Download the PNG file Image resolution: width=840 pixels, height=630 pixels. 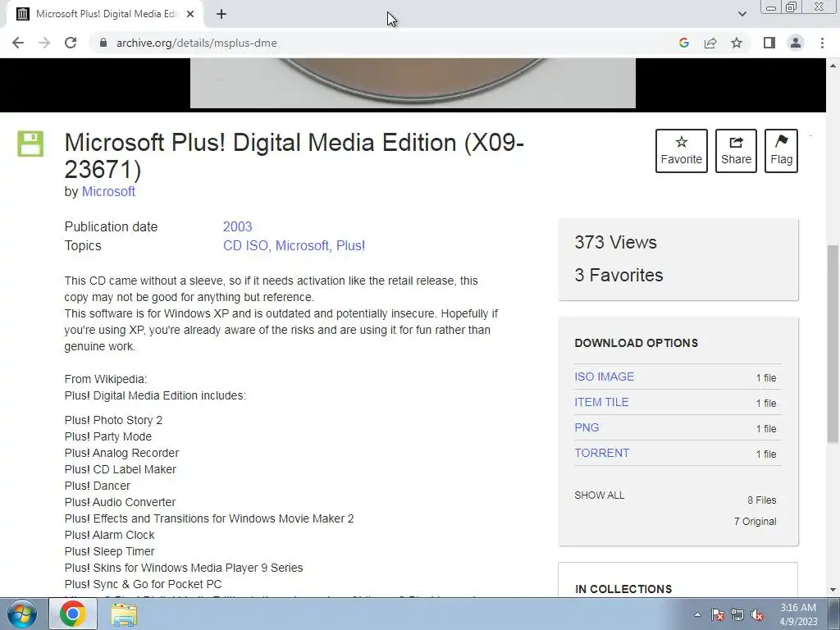587,427
